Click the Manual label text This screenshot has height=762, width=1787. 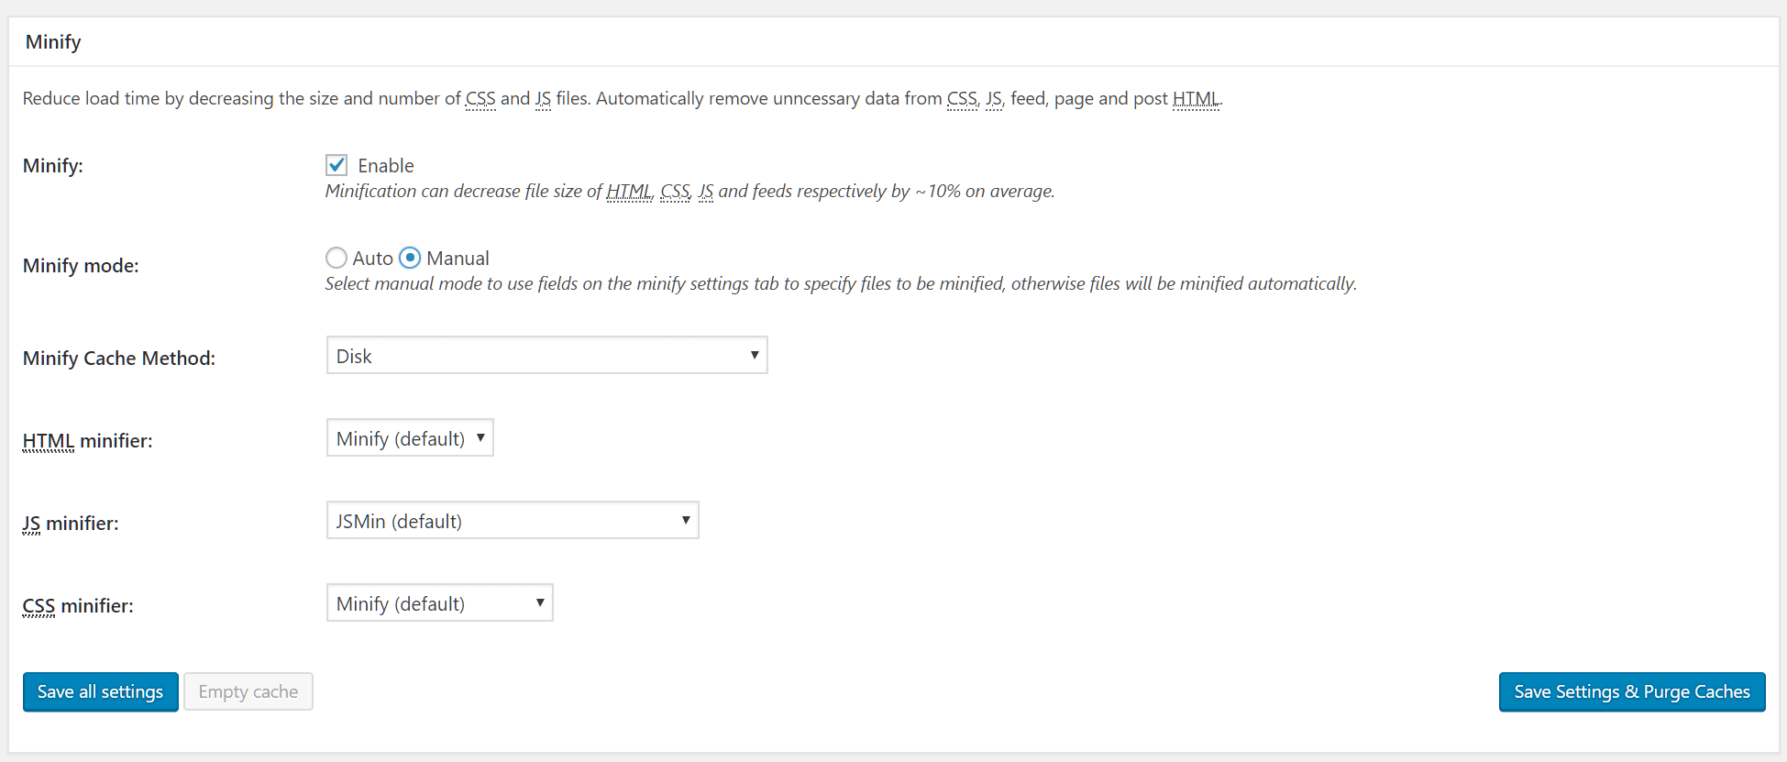(x=458, y=259)
